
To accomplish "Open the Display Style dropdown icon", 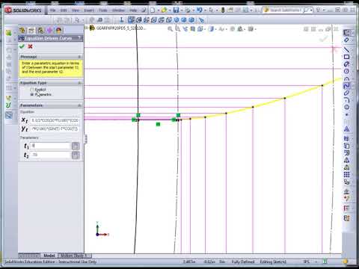I will pyautogui.click(x=212, y=29).
